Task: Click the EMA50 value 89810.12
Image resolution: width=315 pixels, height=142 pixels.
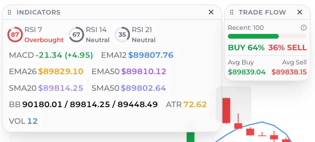Action: [x=143, y=72]
